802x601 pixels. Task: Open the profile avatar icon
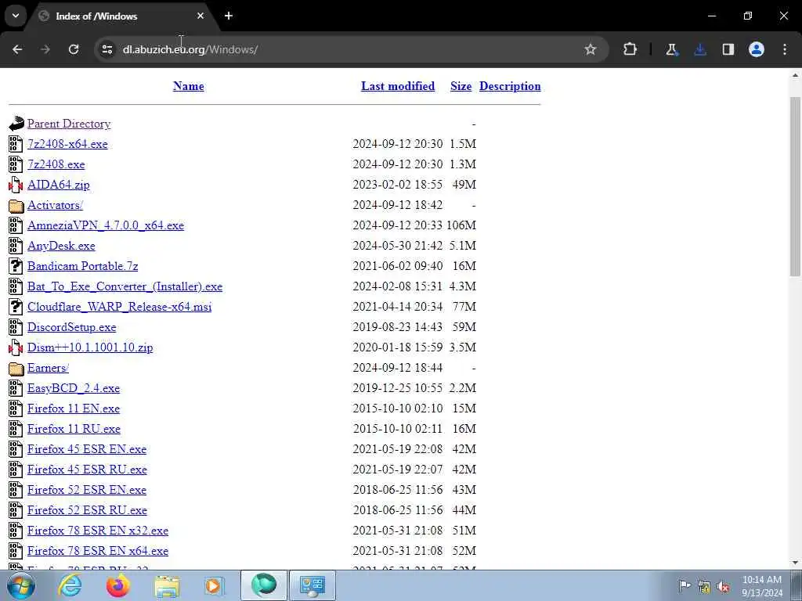[x=757, y=49]
